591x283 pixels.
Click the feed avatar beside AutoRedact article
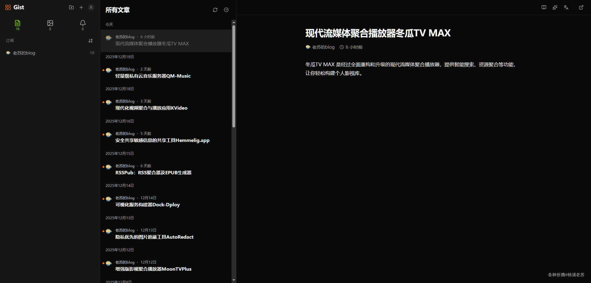(109, 231)
